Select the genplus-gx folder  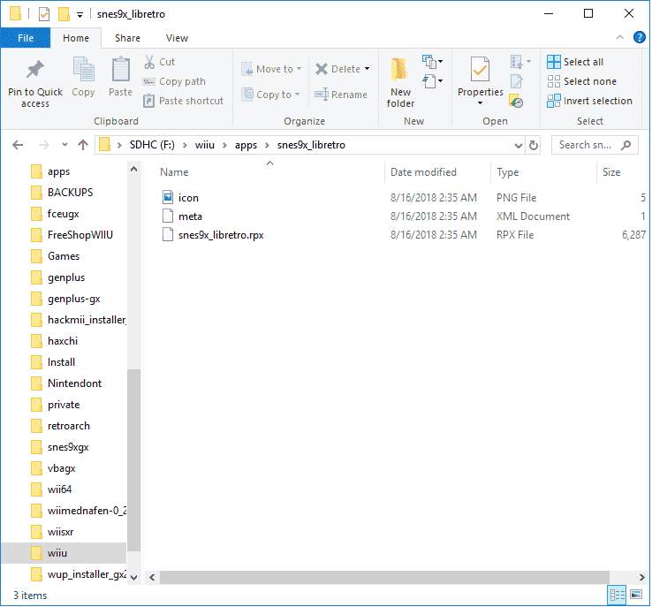[x=73, y=299]
